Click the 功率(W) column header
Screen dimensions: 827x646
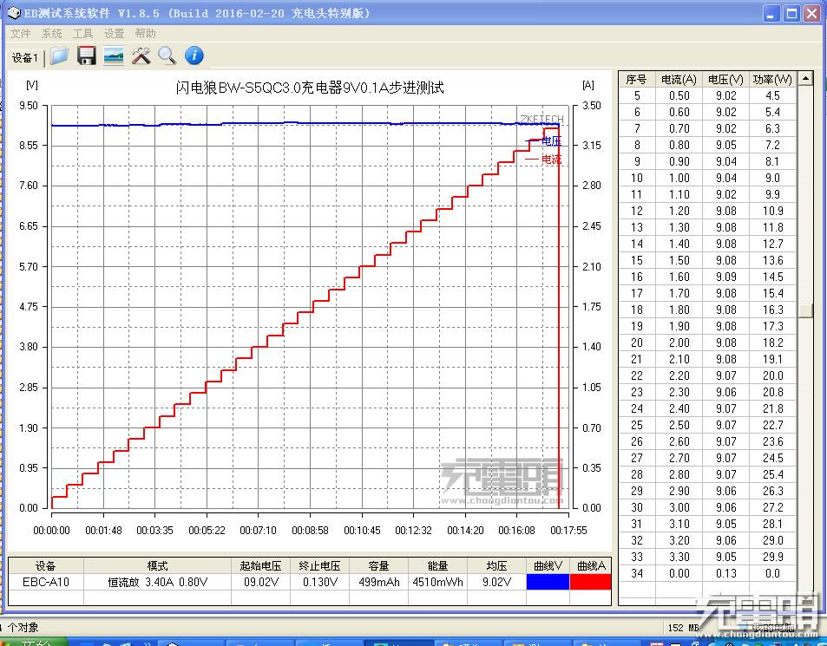772,80
